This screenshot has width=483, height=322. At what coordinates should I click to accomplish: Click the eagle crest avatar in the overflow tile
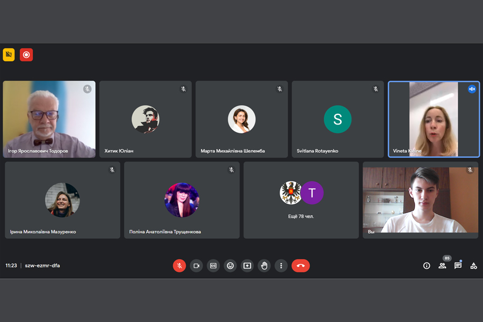click(x=290, y=193)
